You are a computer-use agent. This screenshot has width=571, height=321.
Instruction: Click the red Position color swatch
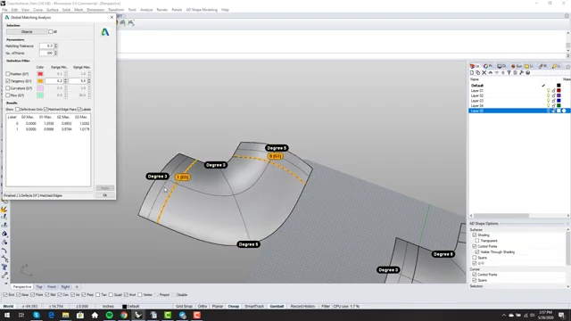pyautogui.click(x=40, y=74)
